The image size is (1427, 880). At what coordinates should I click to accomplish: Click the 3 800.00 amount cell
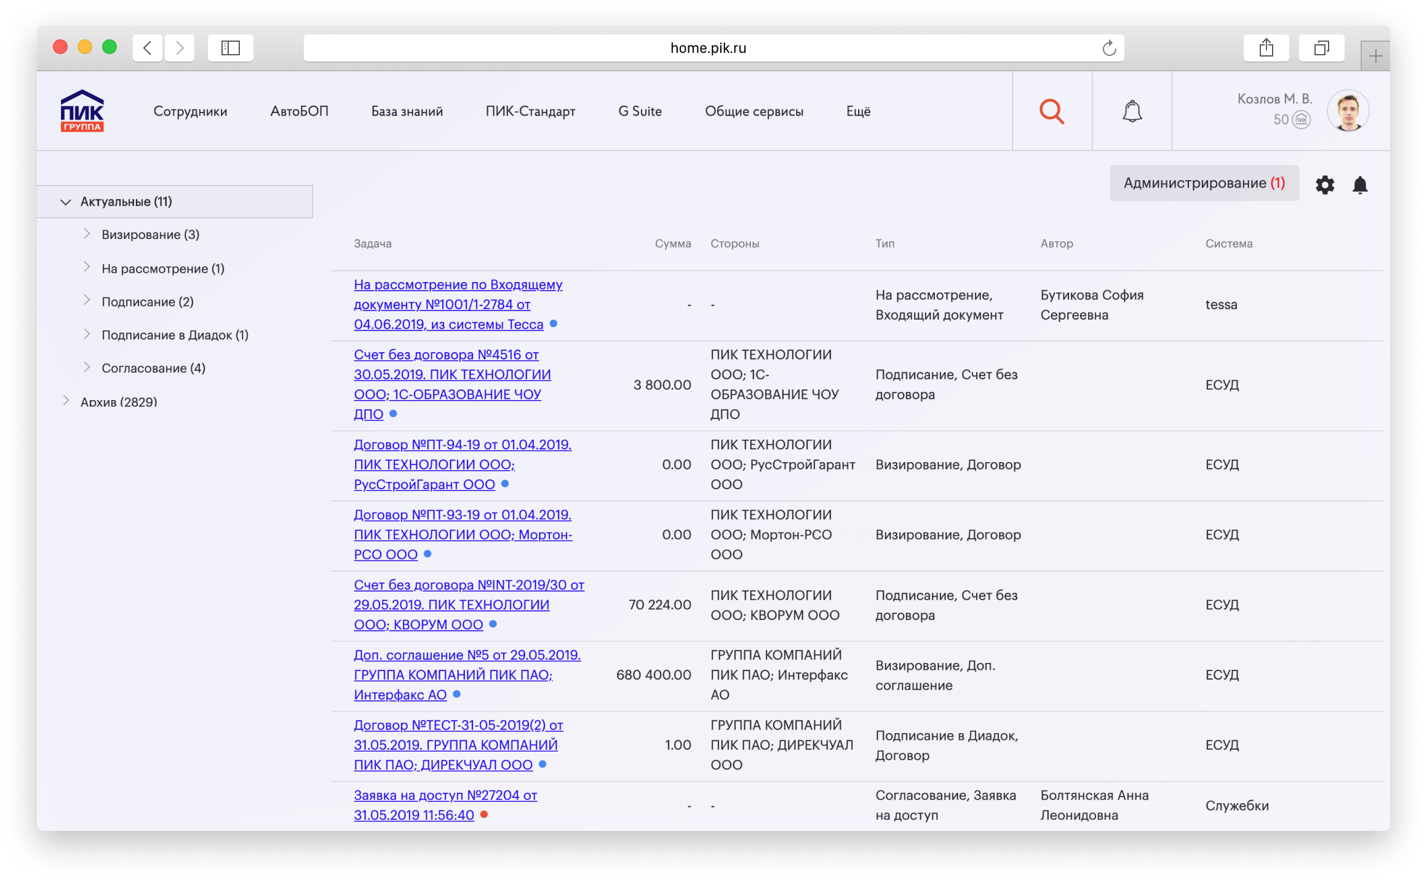pyautogui.click(x=662, y=384)
